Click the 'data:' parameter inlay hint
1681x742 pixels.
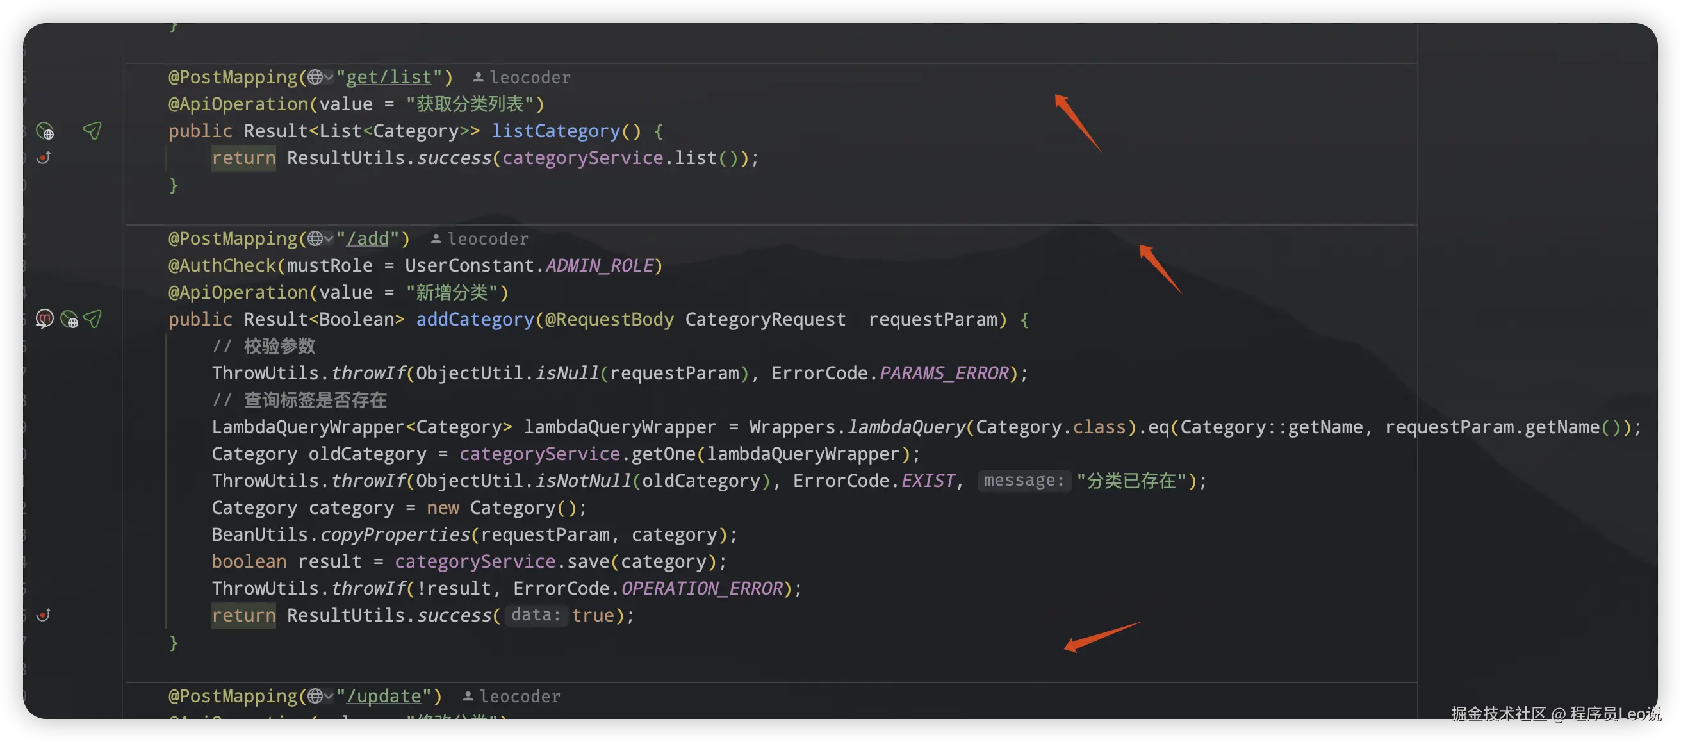pyautogui.click(x=536, y=614)
